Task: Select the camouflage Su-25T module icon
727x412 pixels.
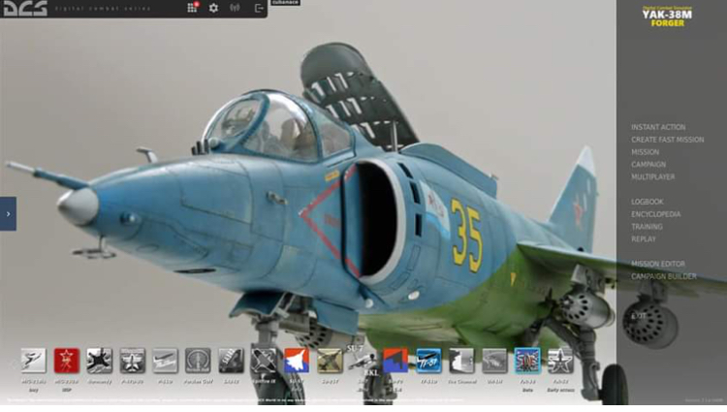Action: point(330,361)
